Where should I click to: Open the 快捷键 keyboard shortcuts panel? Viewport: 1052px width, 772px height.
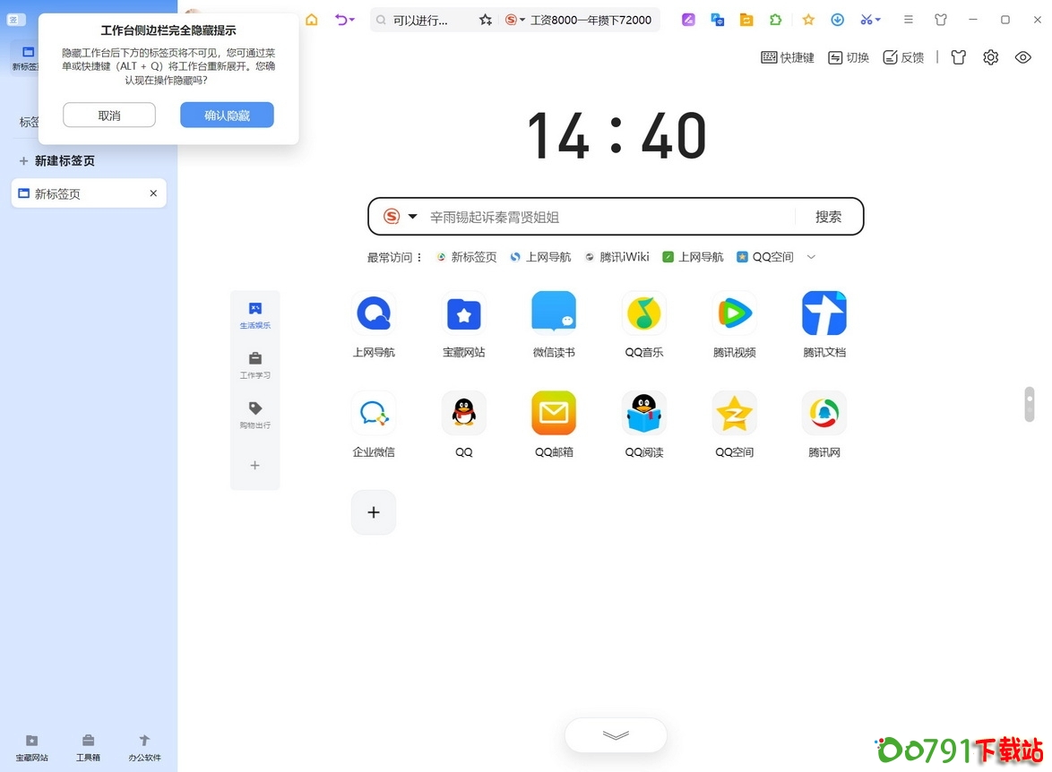787,56
